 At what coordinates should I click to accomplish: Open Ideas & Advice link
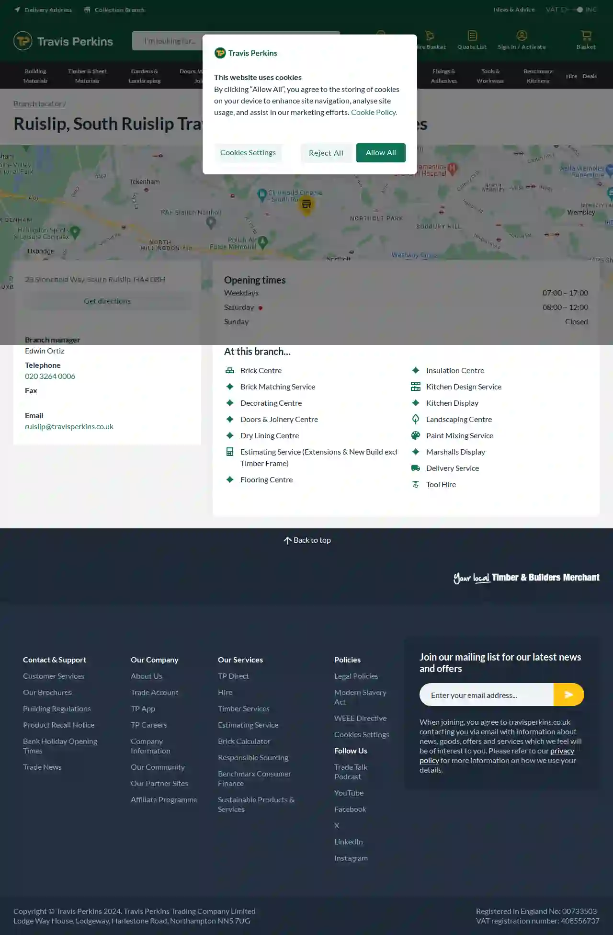[514, 10]
